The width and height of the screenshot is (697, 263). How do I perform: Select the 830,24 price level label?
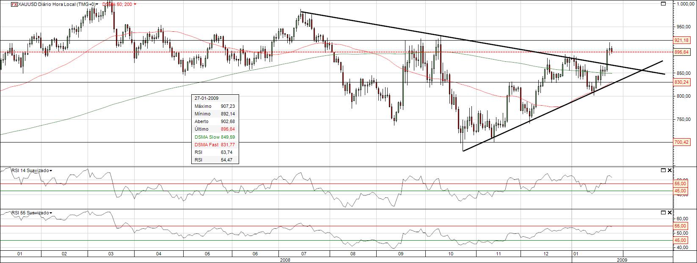coord(682,82)
